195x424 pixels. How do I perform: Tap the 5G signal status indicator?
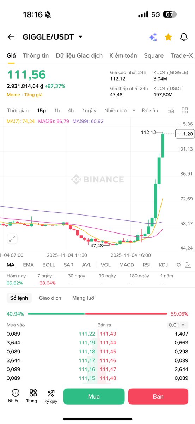(156, 14)
